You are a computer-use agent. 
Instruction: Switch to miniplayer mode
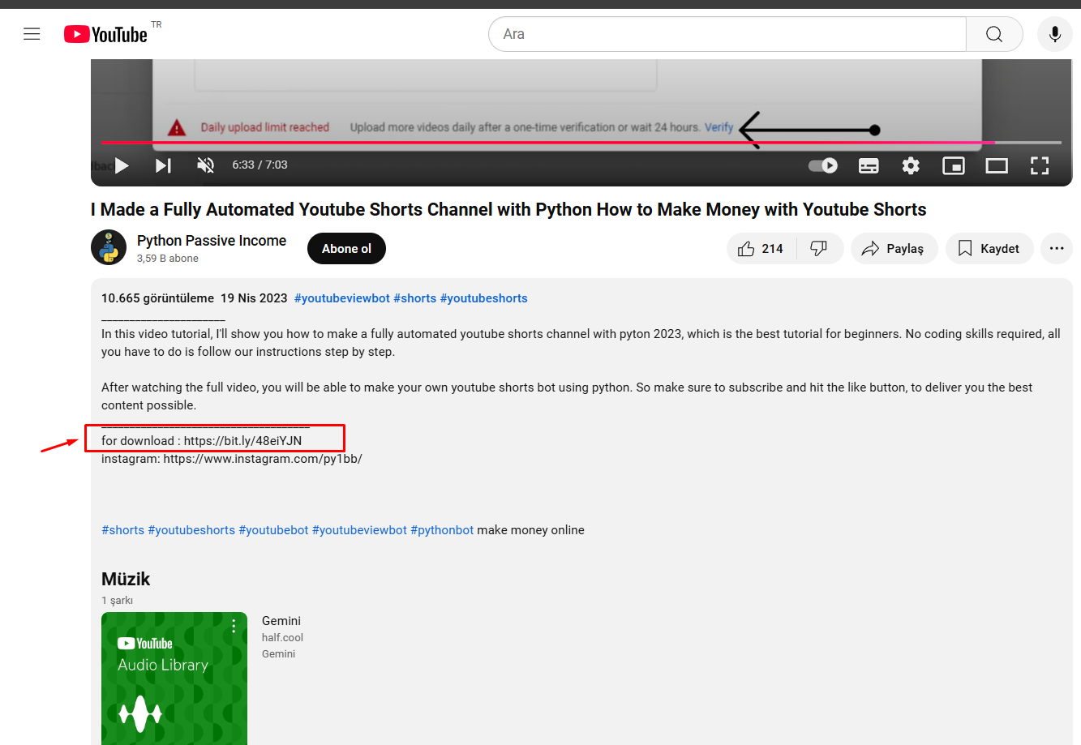point(954,165)
